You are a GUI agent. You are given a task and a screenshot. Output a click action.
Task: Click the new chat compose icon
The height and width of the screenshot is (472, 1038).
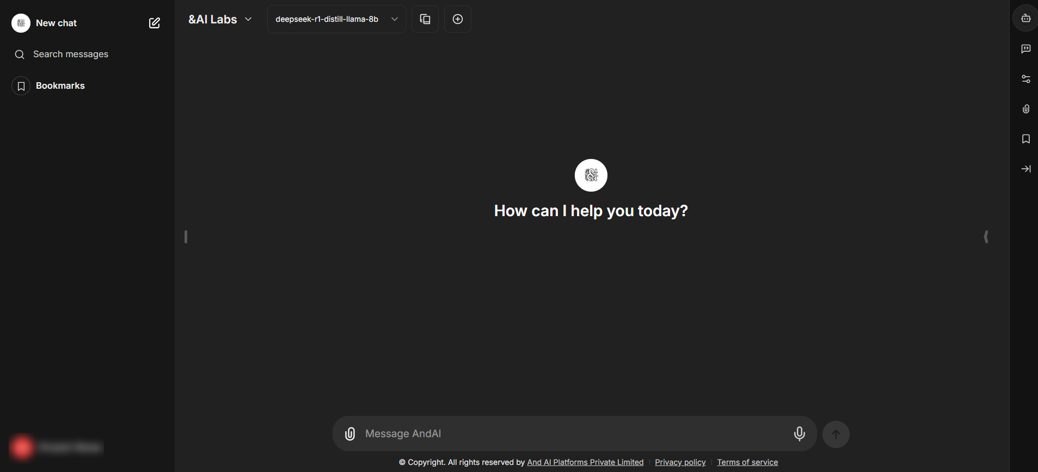155,23
